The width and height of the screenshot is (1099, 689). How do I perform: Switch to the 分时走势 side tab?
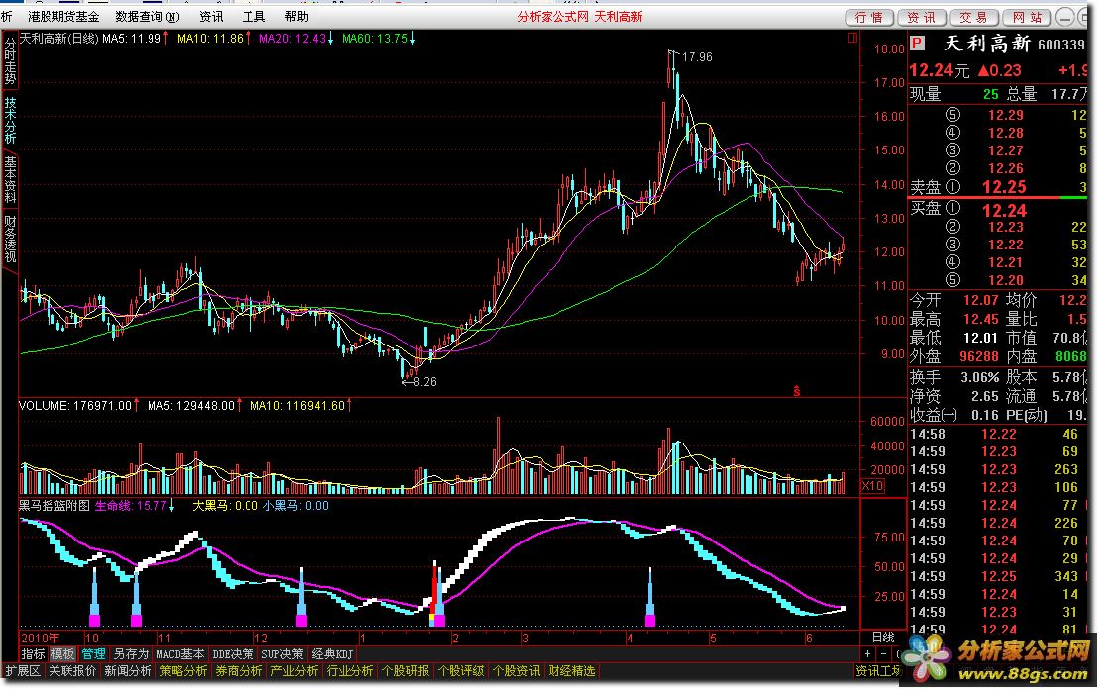point(10,61)
